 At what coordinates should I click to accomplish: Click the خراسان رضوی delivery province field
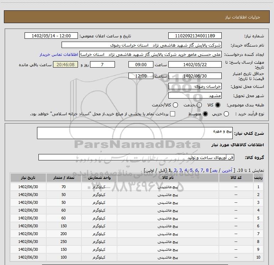195,86
